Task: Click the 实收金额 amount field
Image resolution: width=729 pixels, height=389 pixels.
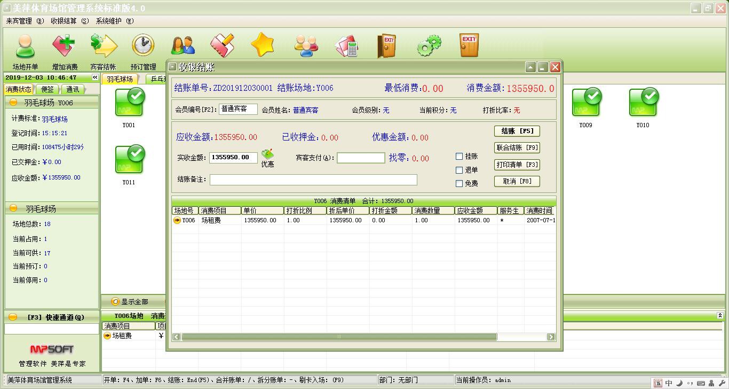Action: [233, 158]
